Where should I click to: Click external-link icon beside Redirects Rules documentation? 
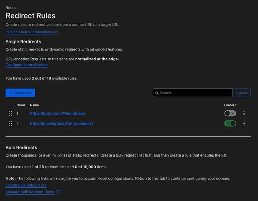click(56, 32)
